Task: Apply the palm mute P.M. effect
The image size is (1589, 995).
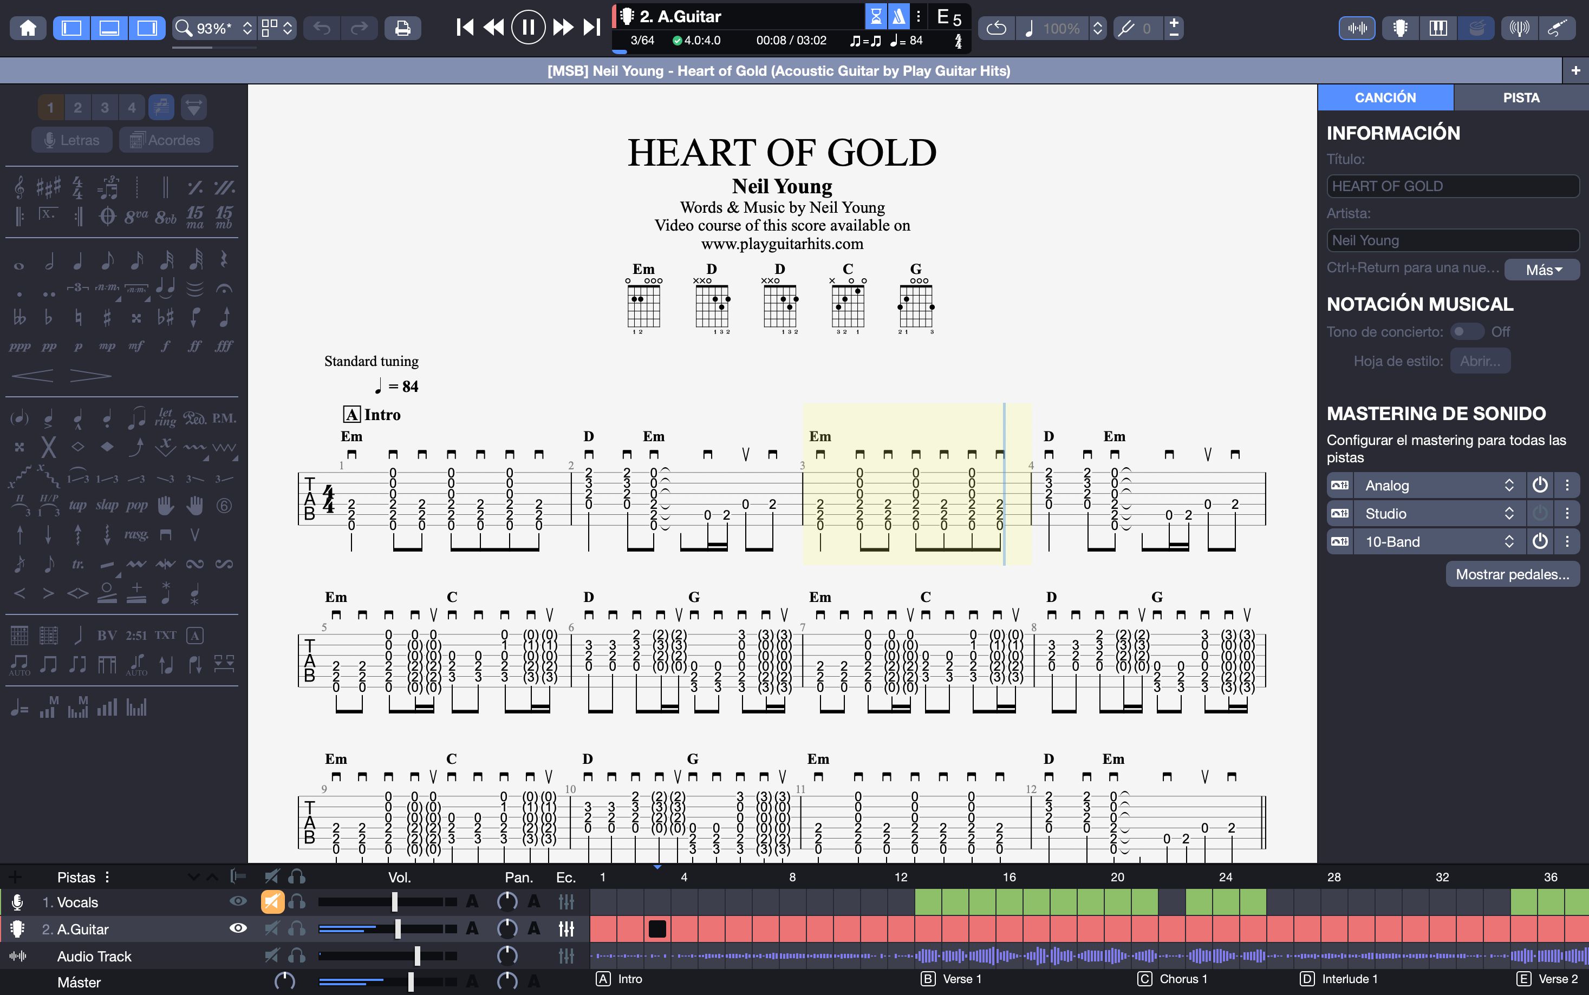Action: click(x=224, y=418)
